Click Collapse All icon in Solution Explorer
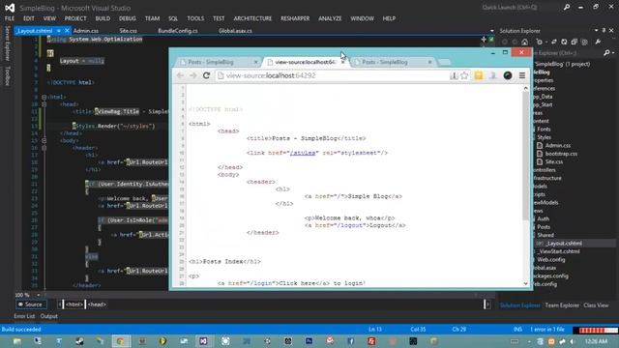619x348 pixels. pos(574,42)
